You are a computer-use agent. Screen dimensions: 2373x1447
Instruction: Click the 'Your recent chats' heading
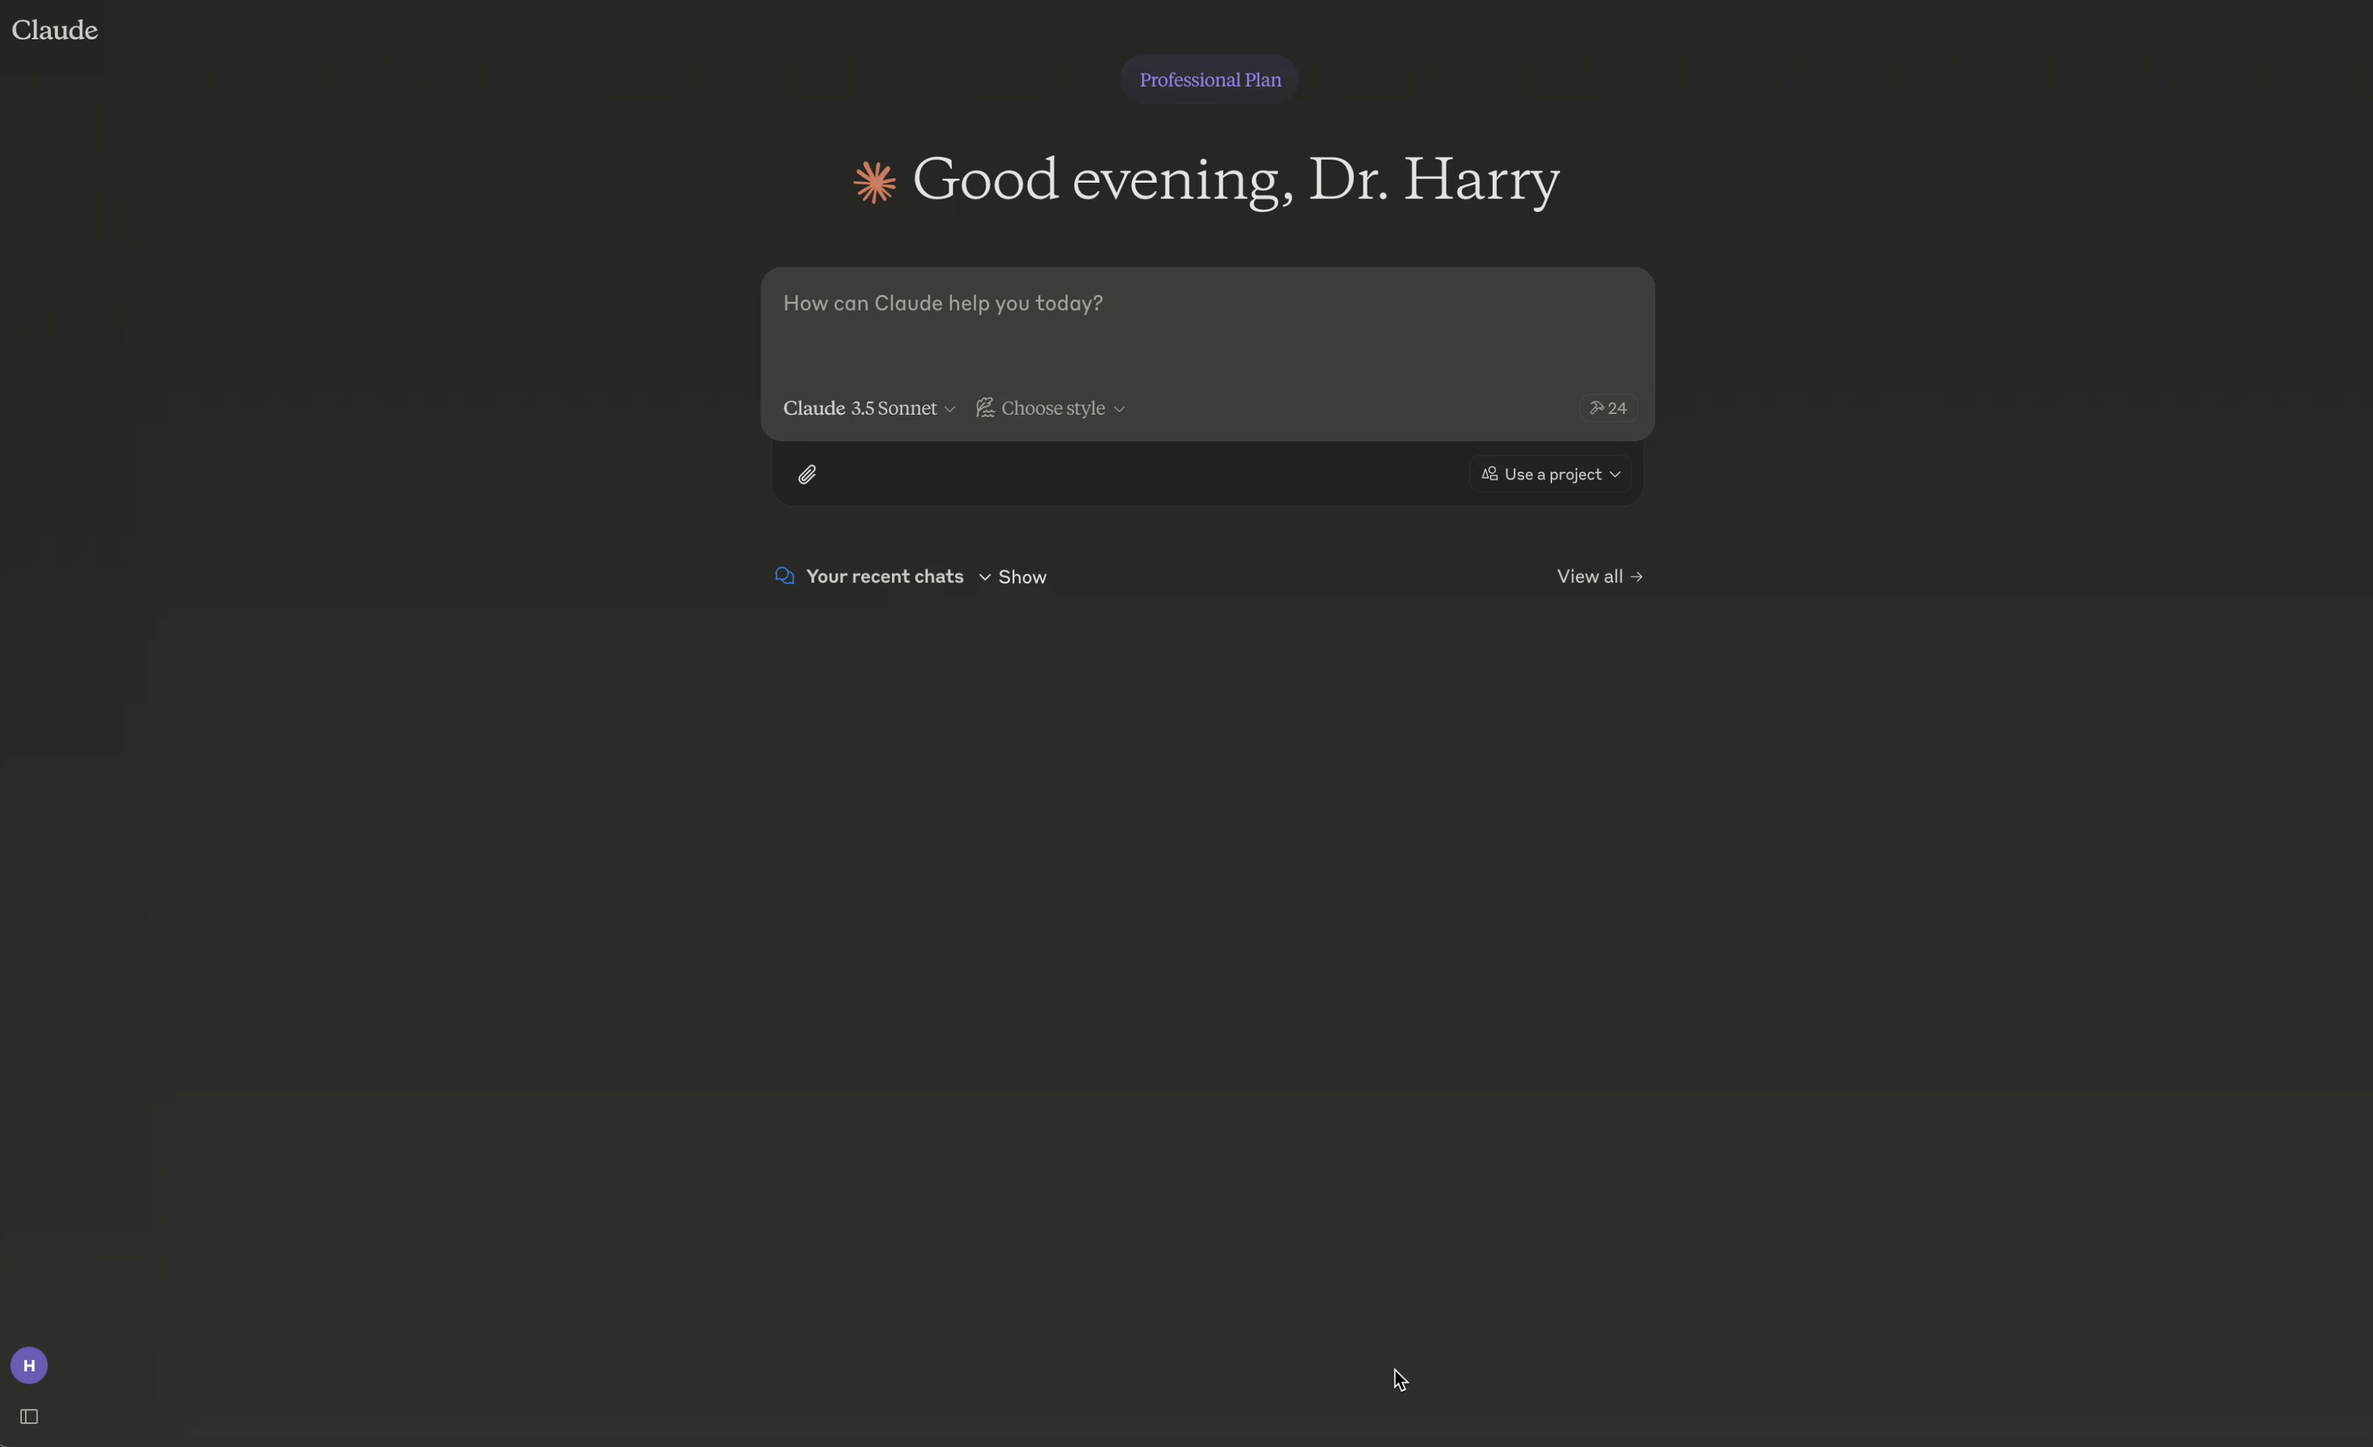tap(884, 576)
